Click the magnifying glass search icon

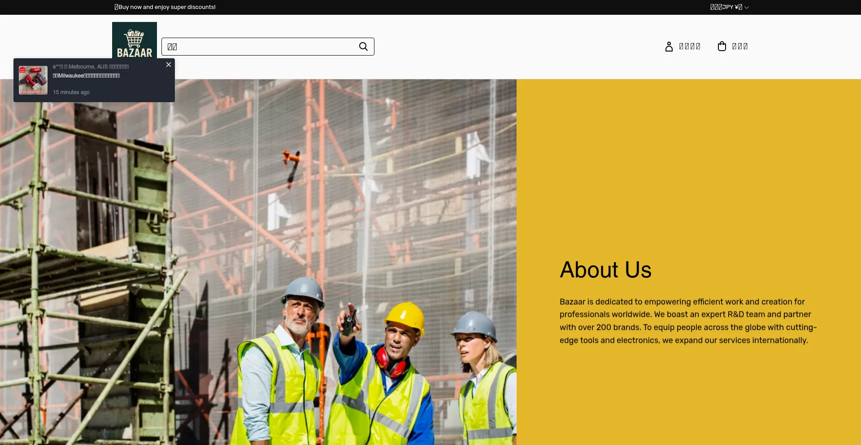[363, 47]
